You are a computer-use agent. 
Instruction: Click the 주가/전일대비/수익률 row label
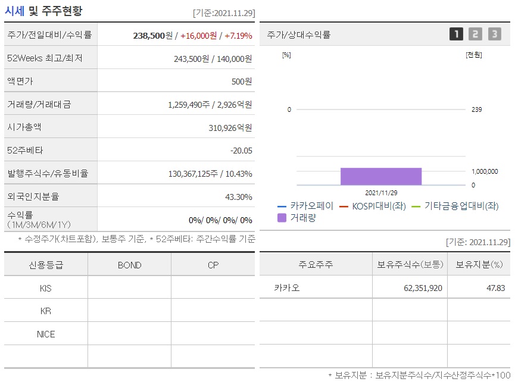coord(49,35)
